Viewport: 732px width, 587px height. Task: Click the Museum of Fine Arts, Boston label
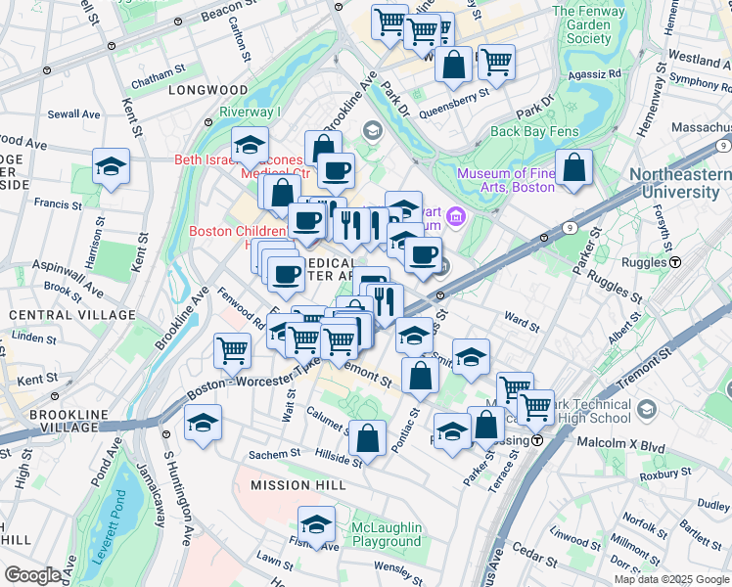506,180
